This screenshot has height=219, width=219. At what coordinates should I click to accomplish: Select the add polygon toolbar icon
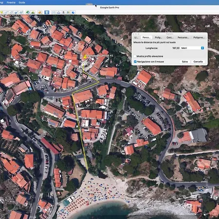click(x=6, y=12)
